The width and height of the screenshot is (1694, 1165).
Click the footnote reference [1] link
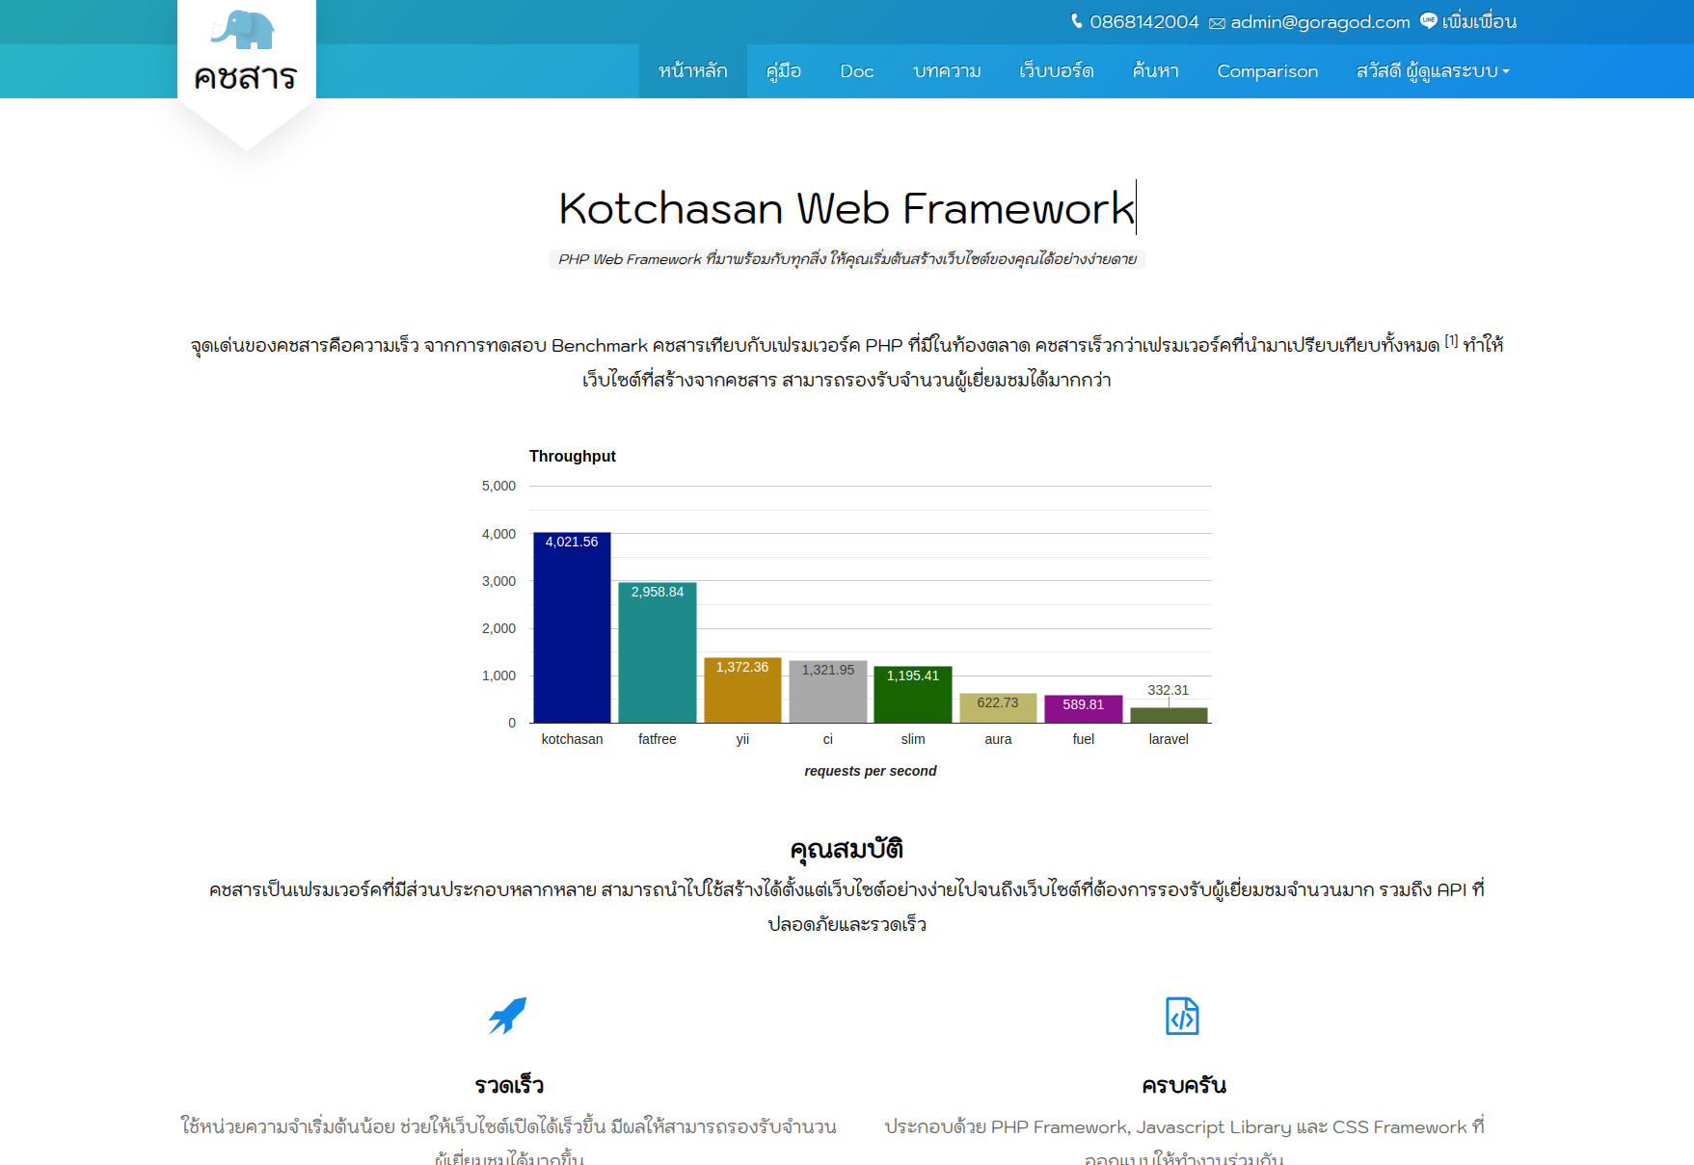pos(1451,340)
